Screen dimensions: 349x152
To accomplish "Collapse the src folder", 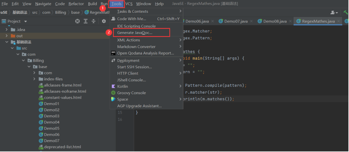I will [x=12, y=48].
